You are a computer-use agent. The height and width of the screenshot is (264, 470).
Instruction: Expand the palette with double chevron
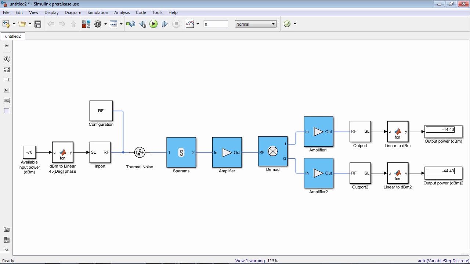pyautogui.click(x=7, y=250)
